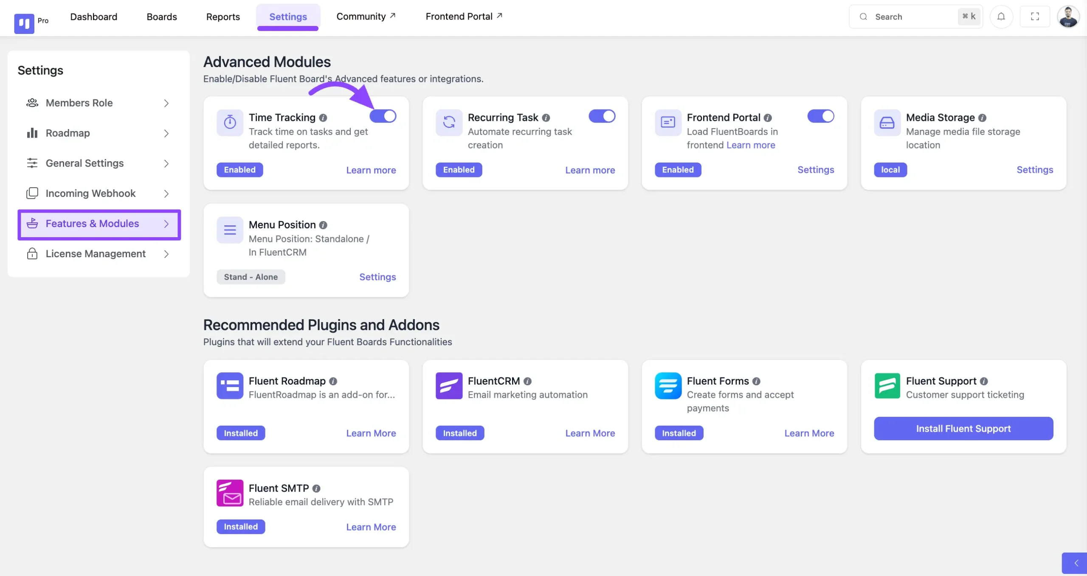
Task: Open Settings link on Menu Position card
Action: click(x=377, y=277)
